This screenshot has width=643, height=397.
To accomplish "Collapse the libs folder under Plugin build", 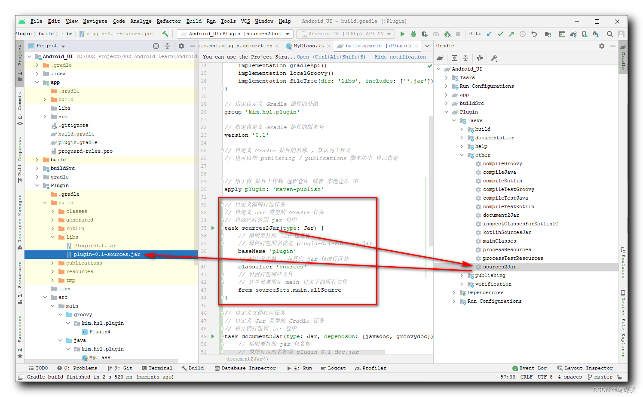I will click(x=53, y=237).
